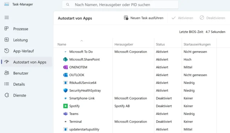Click Deaktiviert status of Smartphone-Link
The width and height of the screenshot is (230, 133).
pyautogui.click(x=164, y=98)
